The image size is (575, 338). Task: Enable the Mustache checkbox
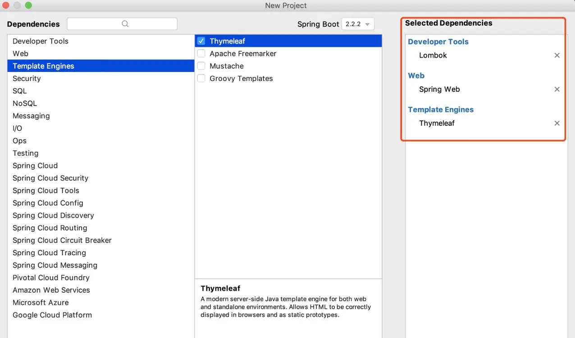(201, 66)
